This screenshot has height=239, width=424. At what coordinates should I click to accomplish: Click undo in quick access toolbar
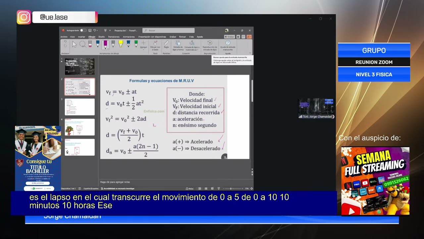tap(95, 30)
